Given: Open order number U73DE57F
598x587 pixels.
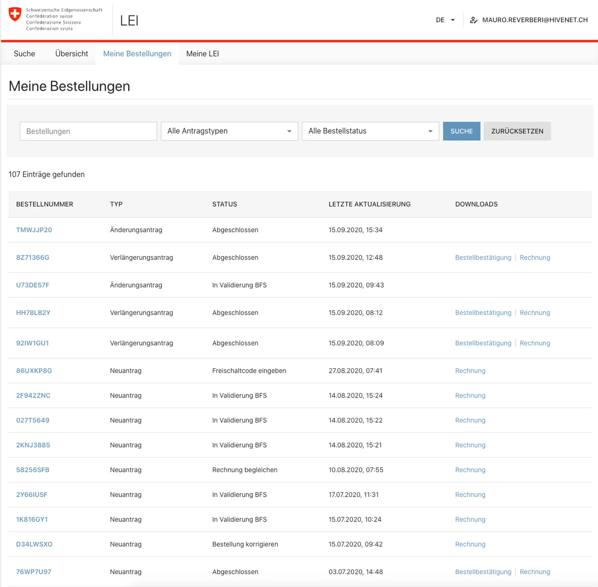Looking at the screenshot, I should pyautogui.click(x=33, y=285).
